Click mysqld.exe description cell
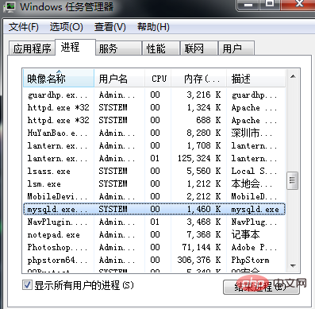The width and height of the screenshot is (315, 309). point(255,210)
